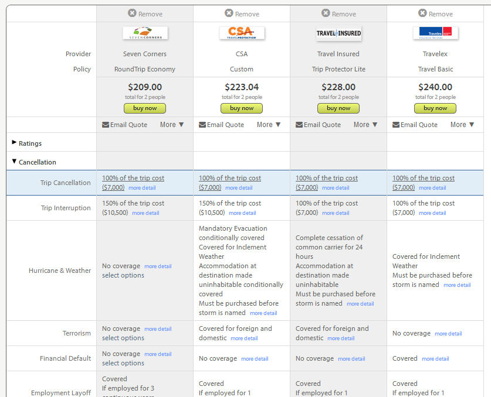Viewport: 491px width, 397px height.
Task: Email the Travel Insured quote envelope icon
Action: [x=299, y=125]
